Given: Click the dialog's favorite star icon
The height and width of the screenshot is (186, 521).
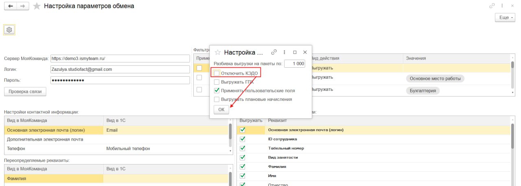Looking at the screenshot, I should coord(217,52).
